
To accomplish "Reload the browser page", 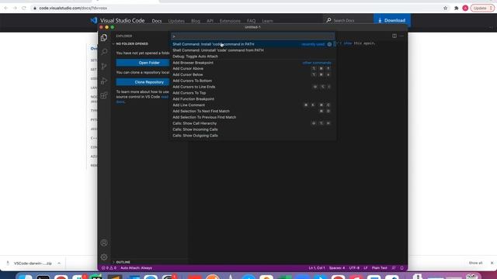I will pos(24,9).
